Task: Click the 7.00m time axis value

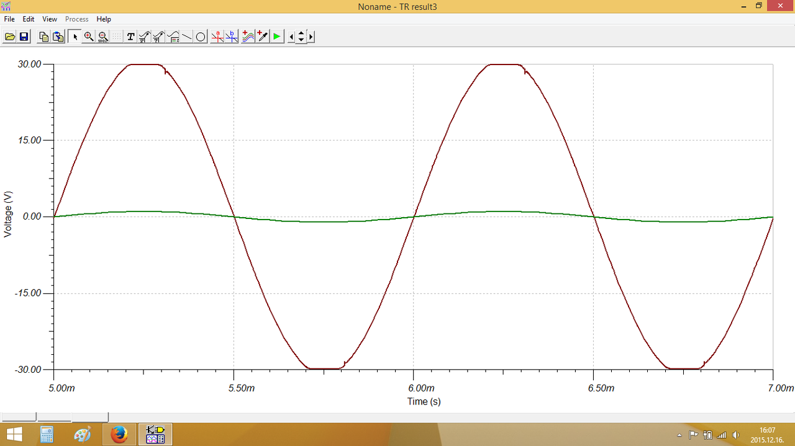Action: 782,388
